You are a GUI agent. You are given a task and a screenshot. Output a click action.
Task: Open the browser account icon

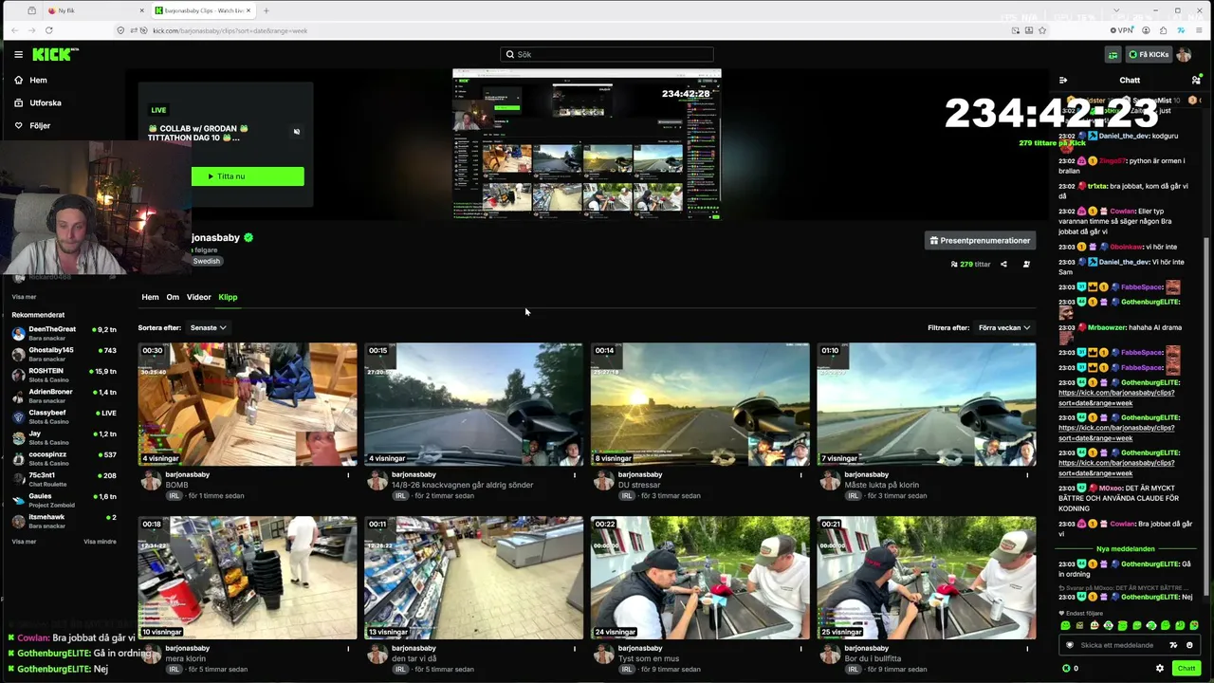point(1146,30)
